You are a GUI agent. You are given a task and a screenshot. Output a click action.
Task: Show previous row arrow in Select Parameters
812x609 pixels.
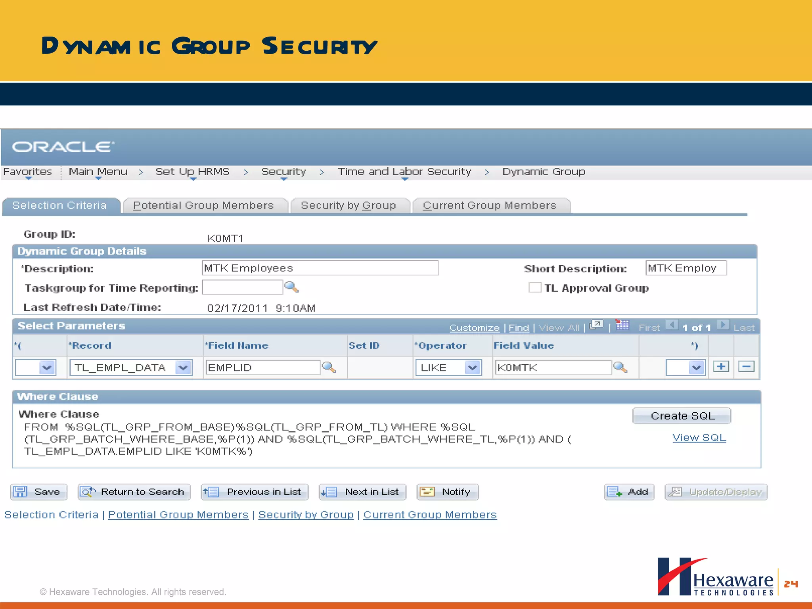pyautogui.click(x=672, y=325)
